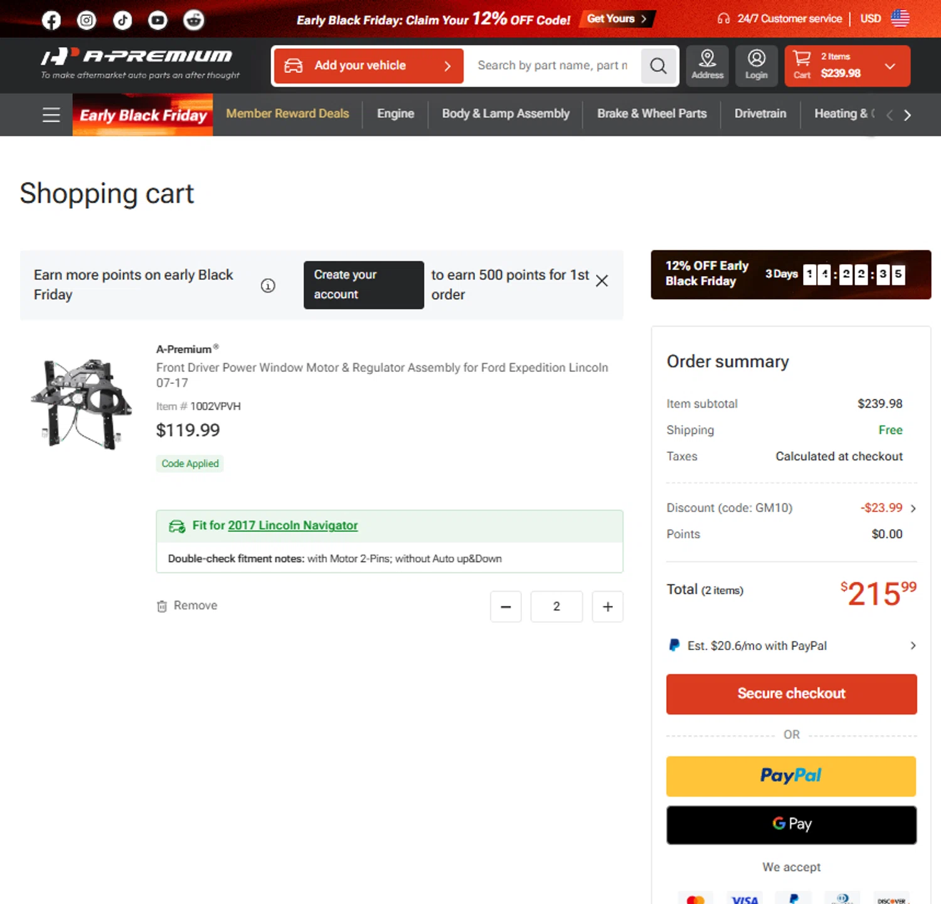941x904 pixels.
Task: Open the Instagram social icon
Action: (x=87, y=20)
